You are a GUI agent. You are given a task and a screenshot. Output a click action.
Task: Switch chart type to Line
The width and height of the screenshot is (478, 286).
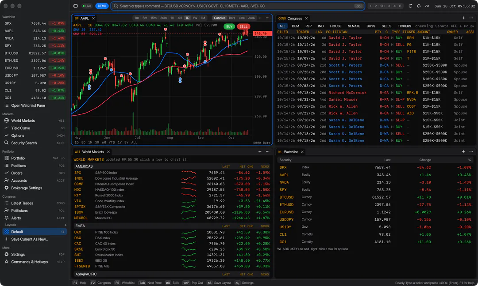242,18
